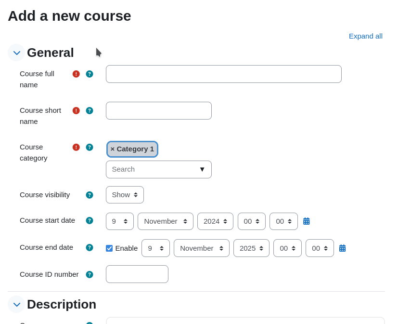The width and height of the screenshot is (398, 324).
Task: Open the Course visibility Show dropdown
Action: click(125, 195)
